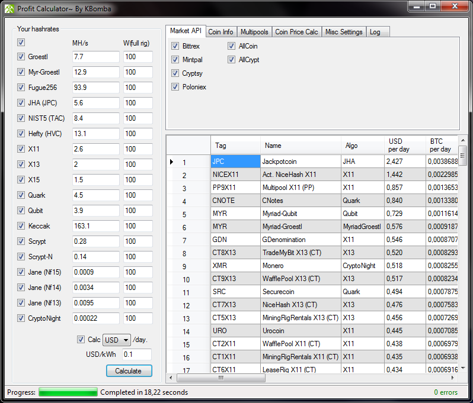The height and width of the screenshot is (403, 473).
Task: Toggle the select-all checkbox above Groestl
Action: (x=21, y=43)
